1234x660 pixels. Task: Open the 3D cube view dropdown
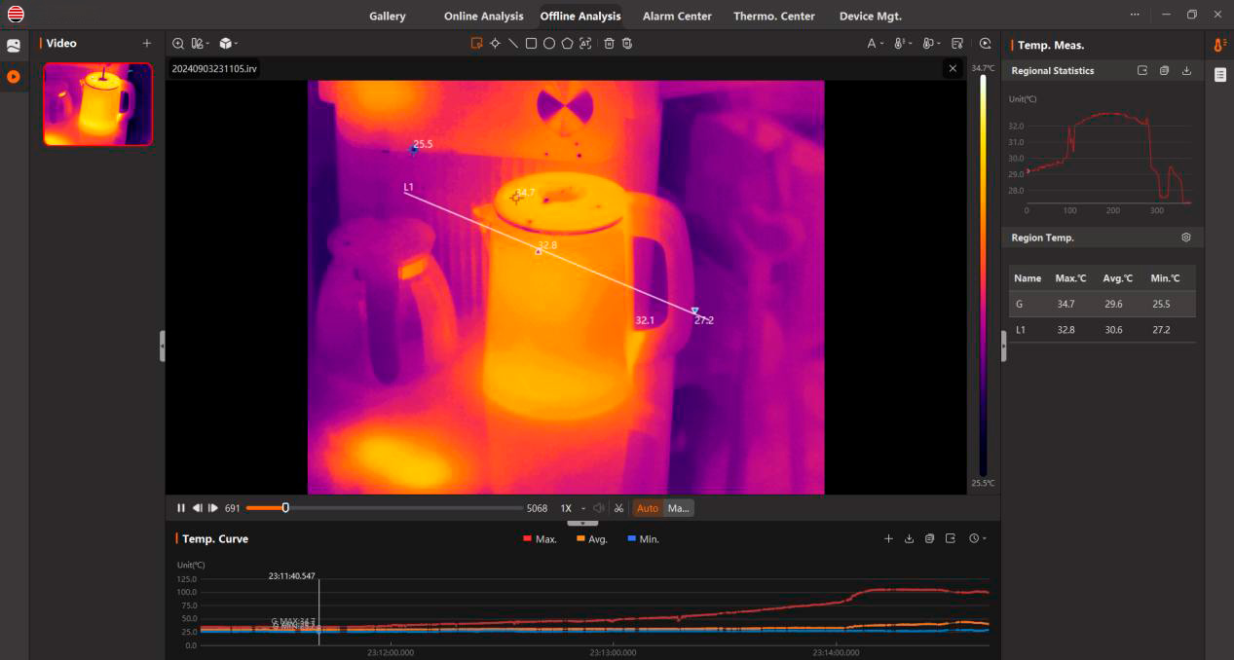[x=229, y=43]
